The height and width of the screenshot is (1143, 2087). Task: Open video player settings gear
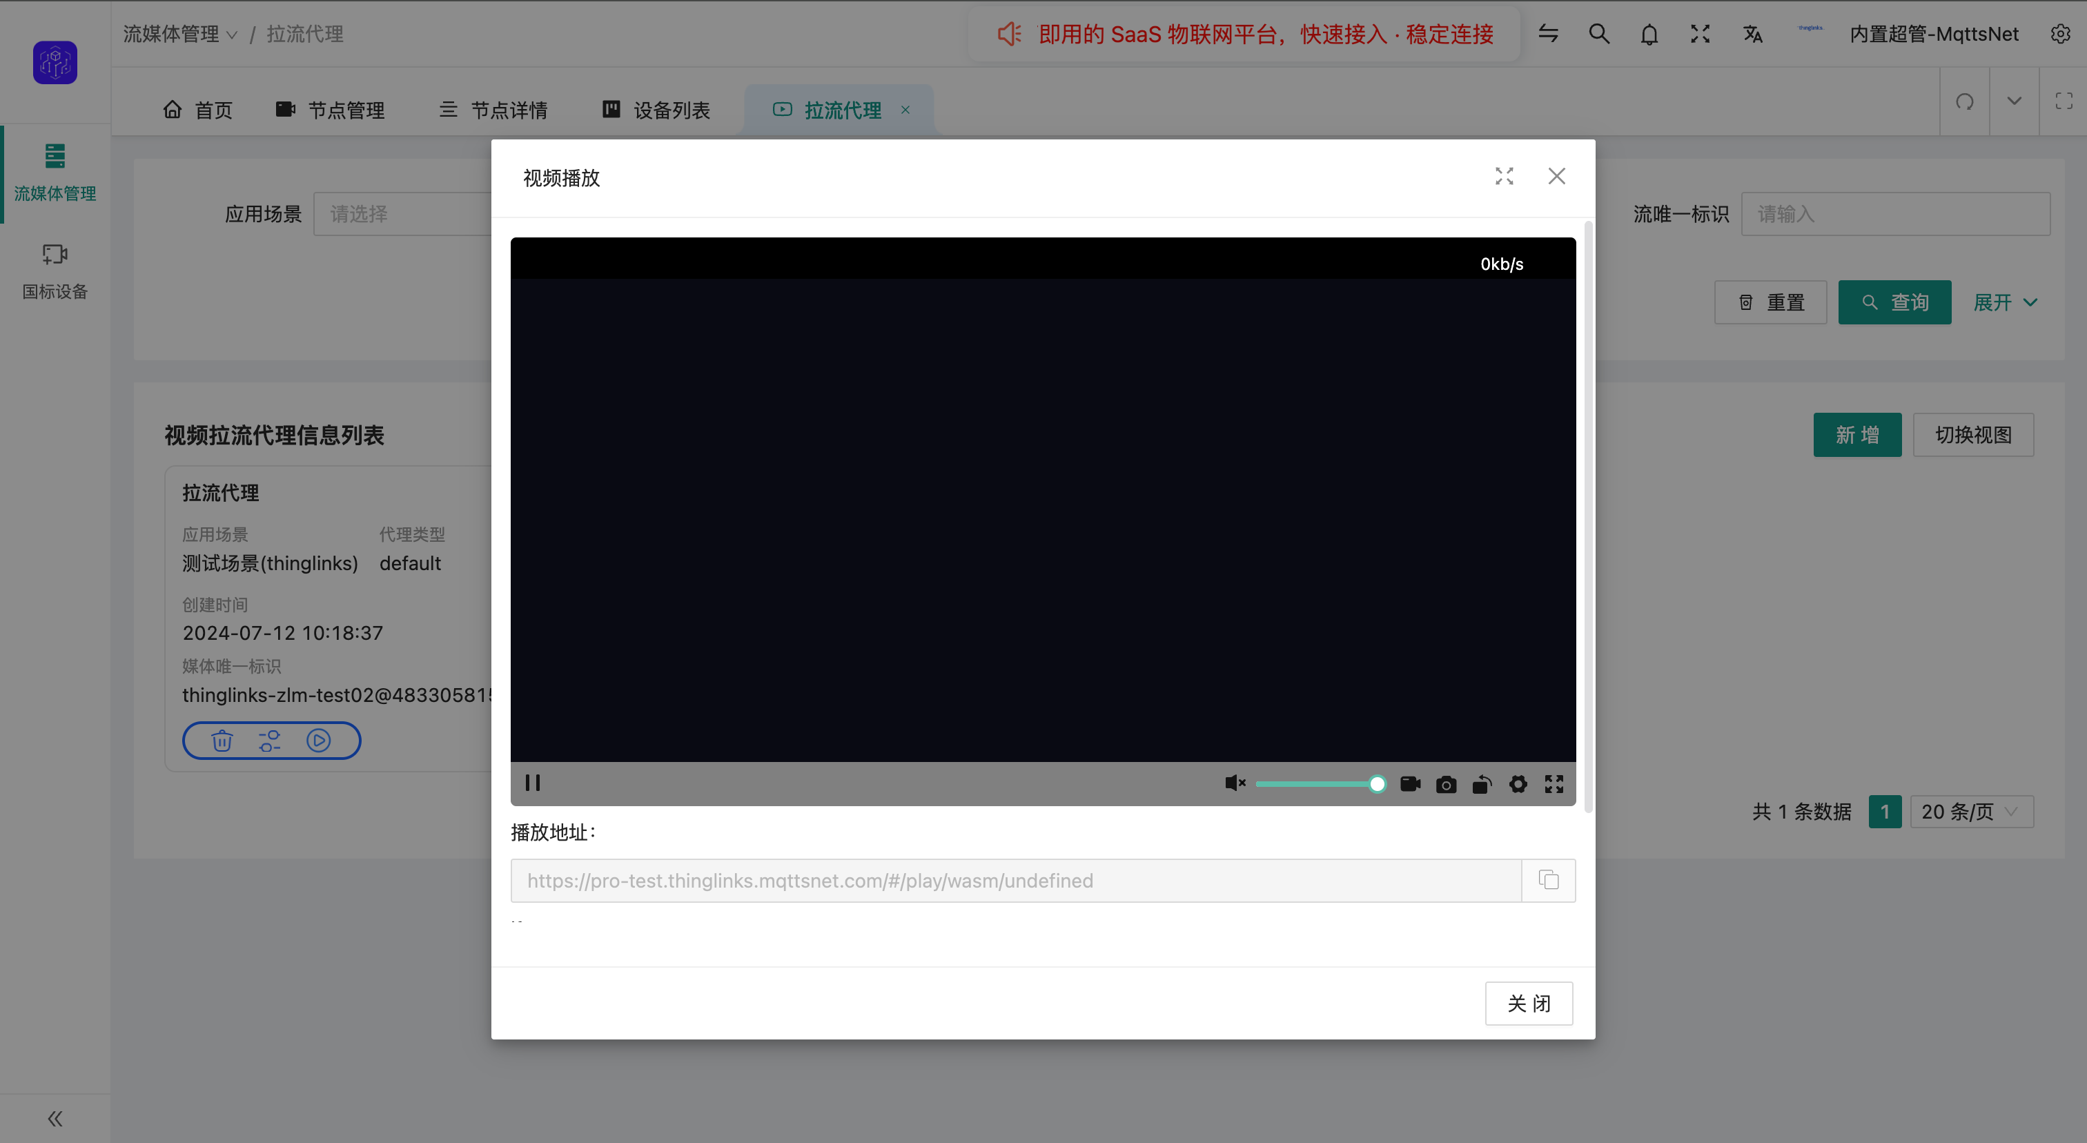pyautogui.click(x=1518, y=783)
